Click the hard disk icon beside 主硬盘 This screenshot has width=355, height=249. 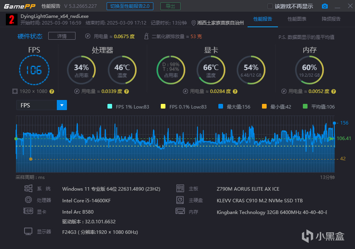coord(180,200)
